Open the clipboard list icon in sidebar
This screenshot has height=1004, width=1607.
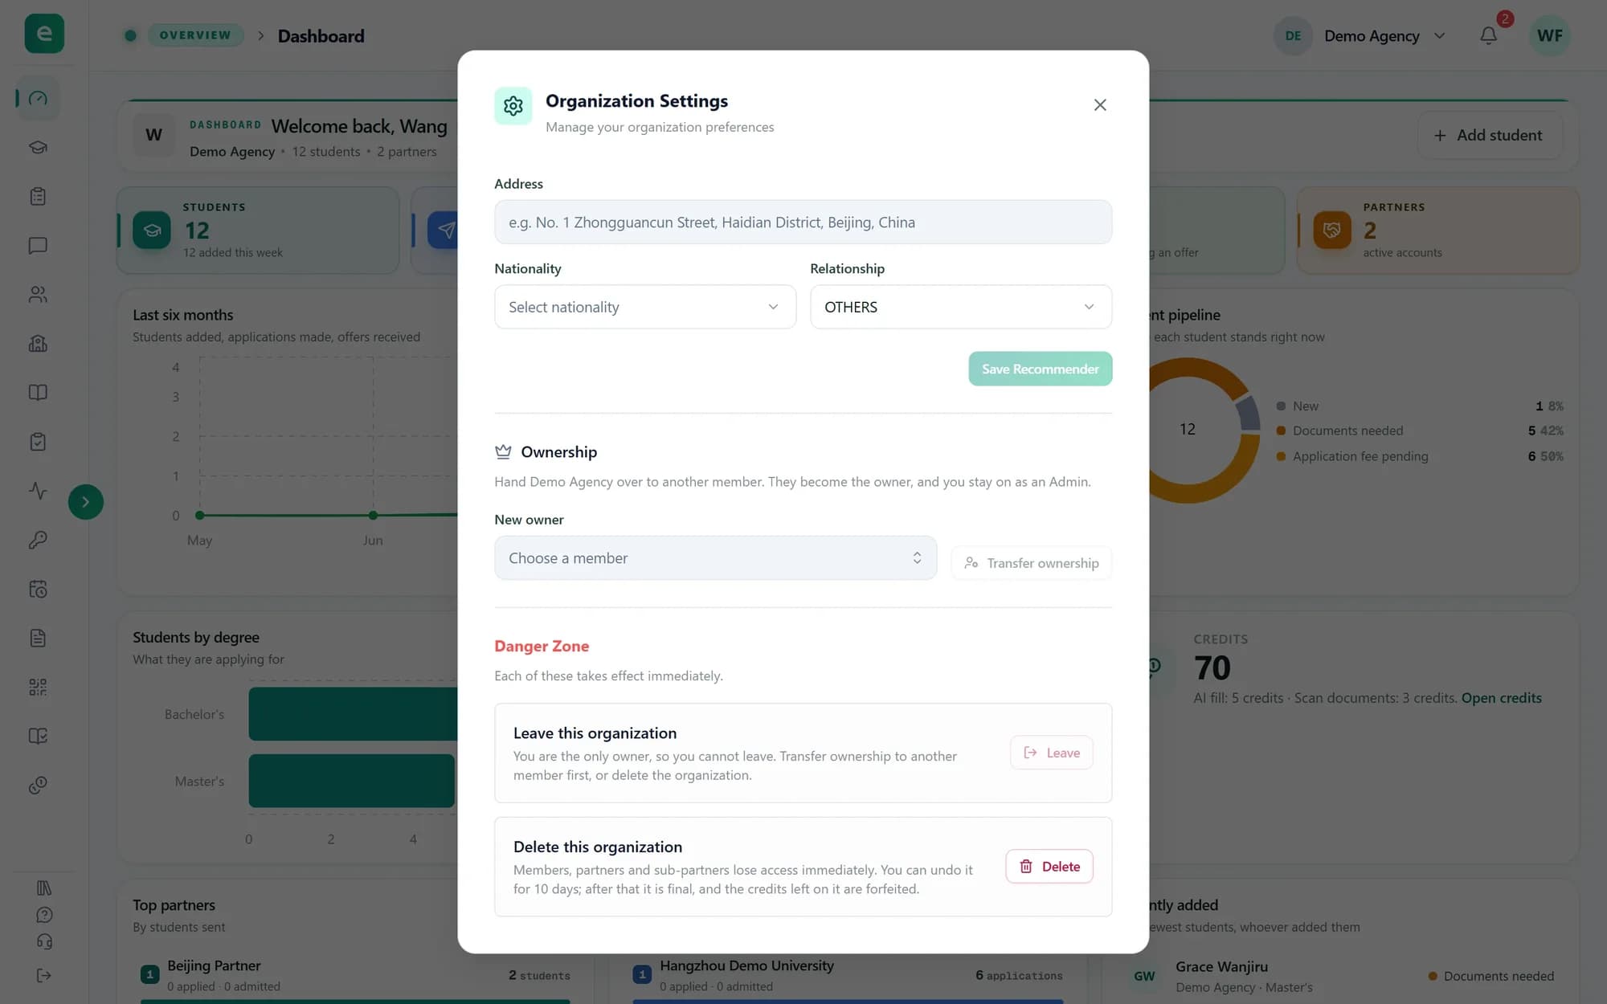38,197
